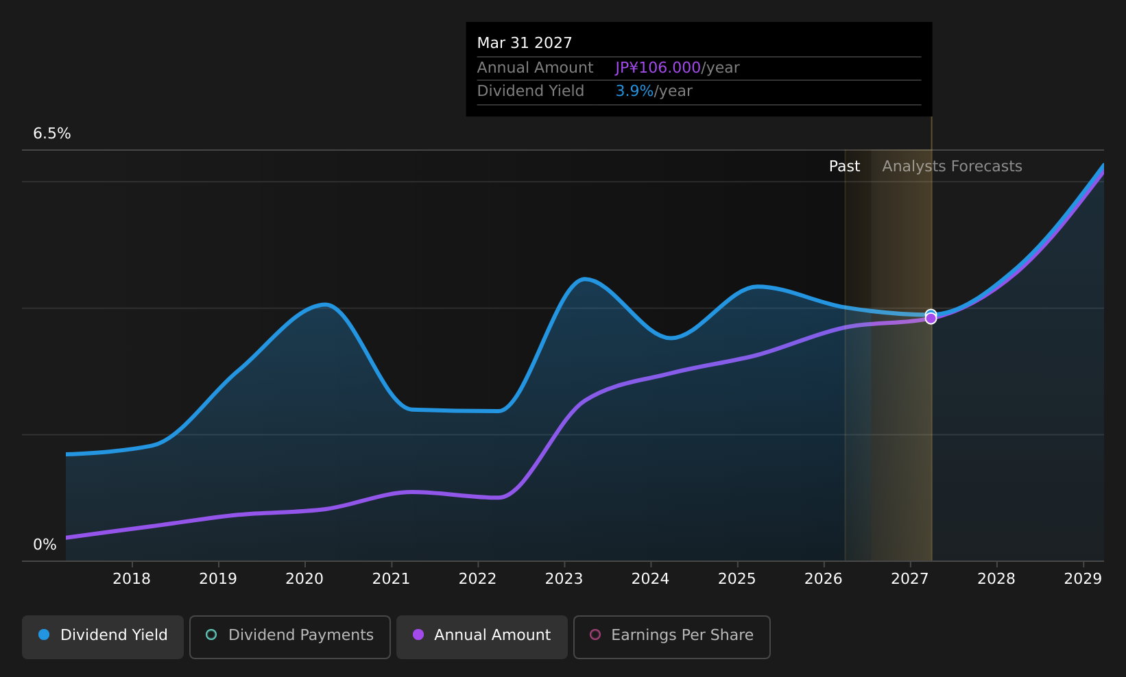Click the 2021 x-axis year label
Image resolution: width=1126 pixels, height=677 pixels.
pos(391,579)
